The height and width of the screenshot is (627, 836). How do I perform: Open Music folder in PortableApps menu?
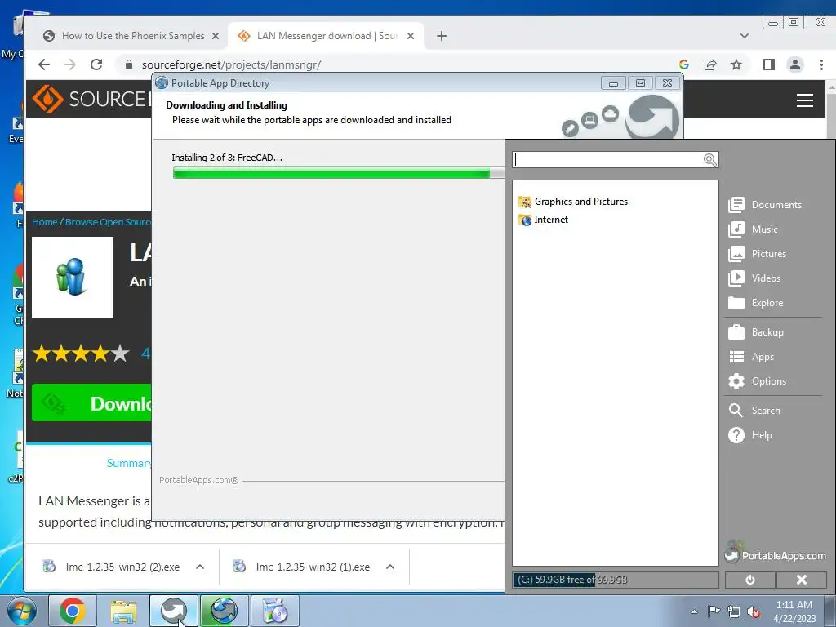coord(753,229)
